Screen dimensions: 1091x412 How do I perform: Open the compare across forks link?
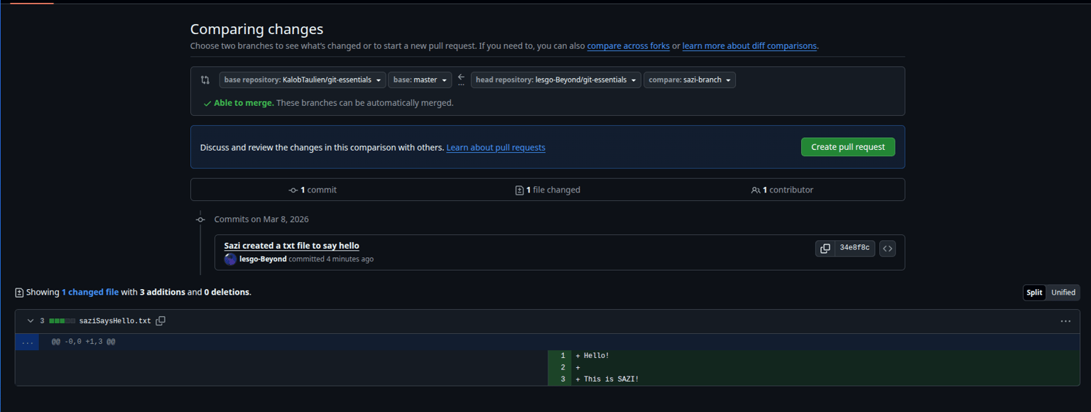coord(628,45)
